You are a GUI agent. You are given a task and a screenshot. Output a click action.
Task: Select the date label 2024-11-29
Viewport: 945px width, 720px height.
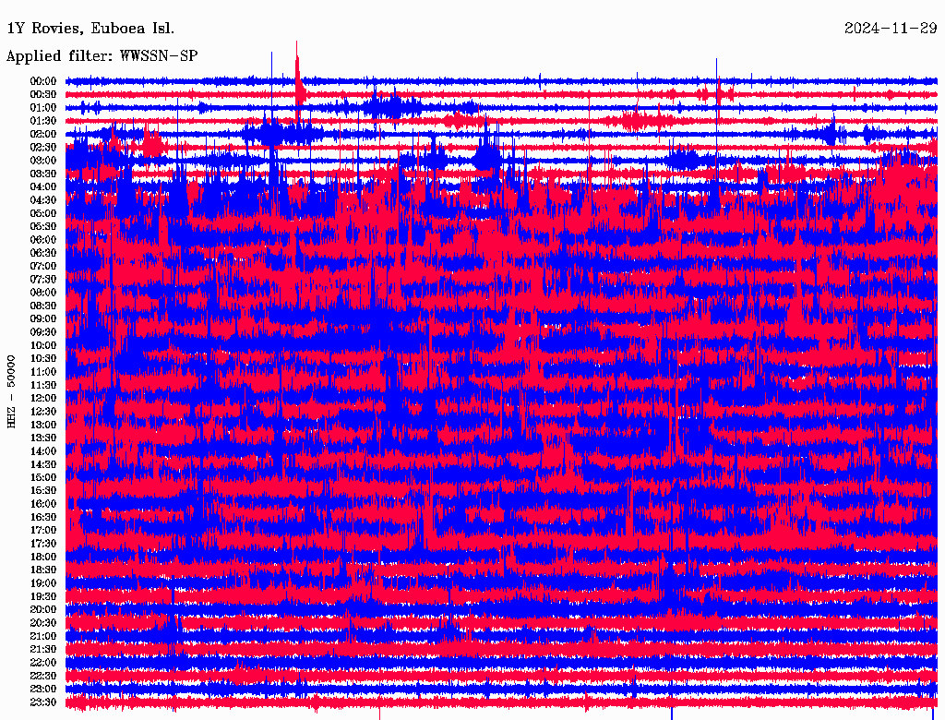tap(891, 29)
